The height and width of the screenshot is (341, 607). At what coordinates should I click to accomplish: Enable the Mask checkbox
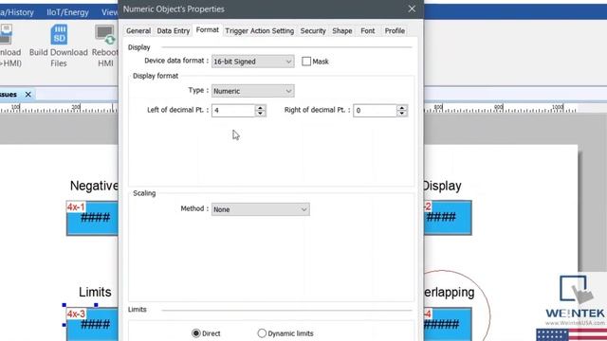pos(306,62)
